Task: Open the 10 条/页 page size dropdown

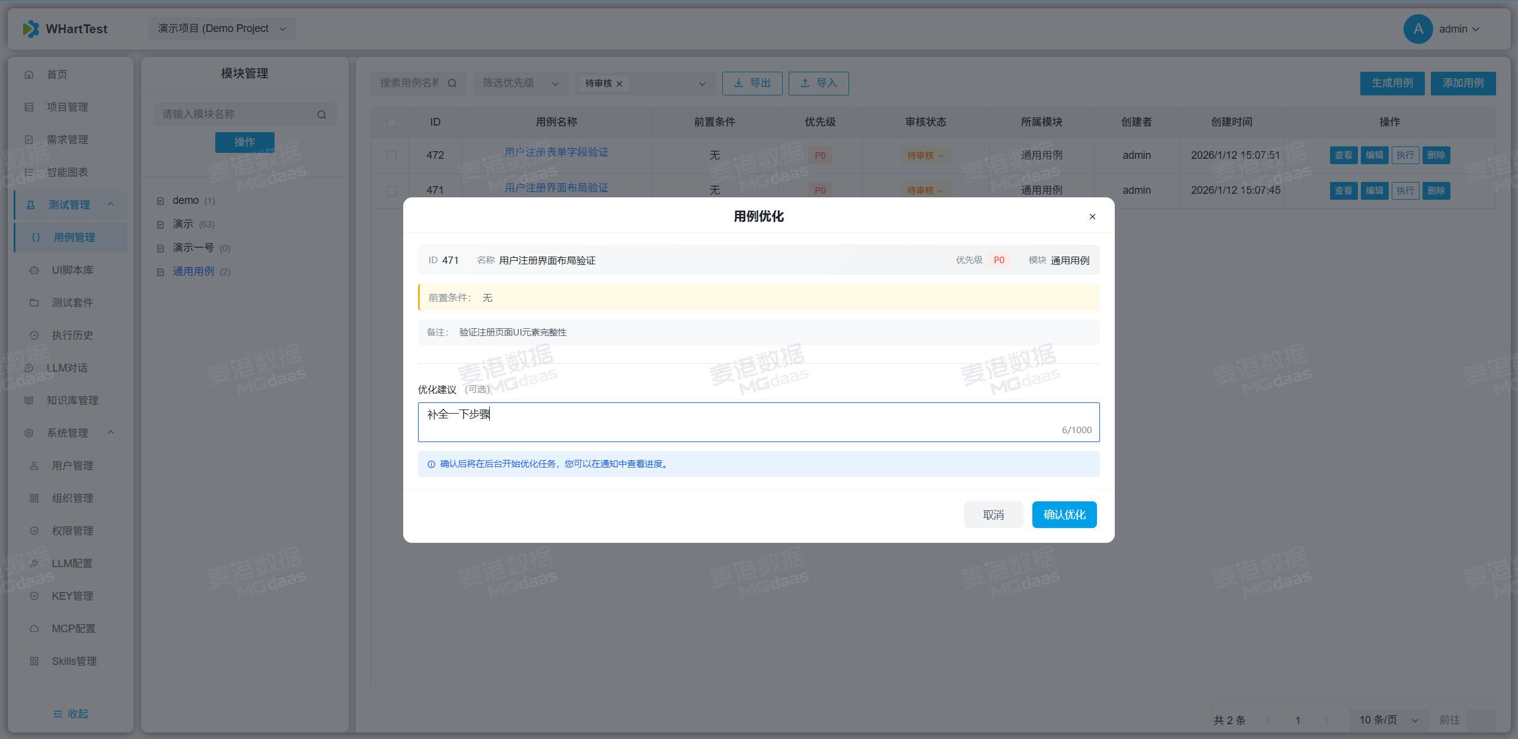Action: 1388,719
